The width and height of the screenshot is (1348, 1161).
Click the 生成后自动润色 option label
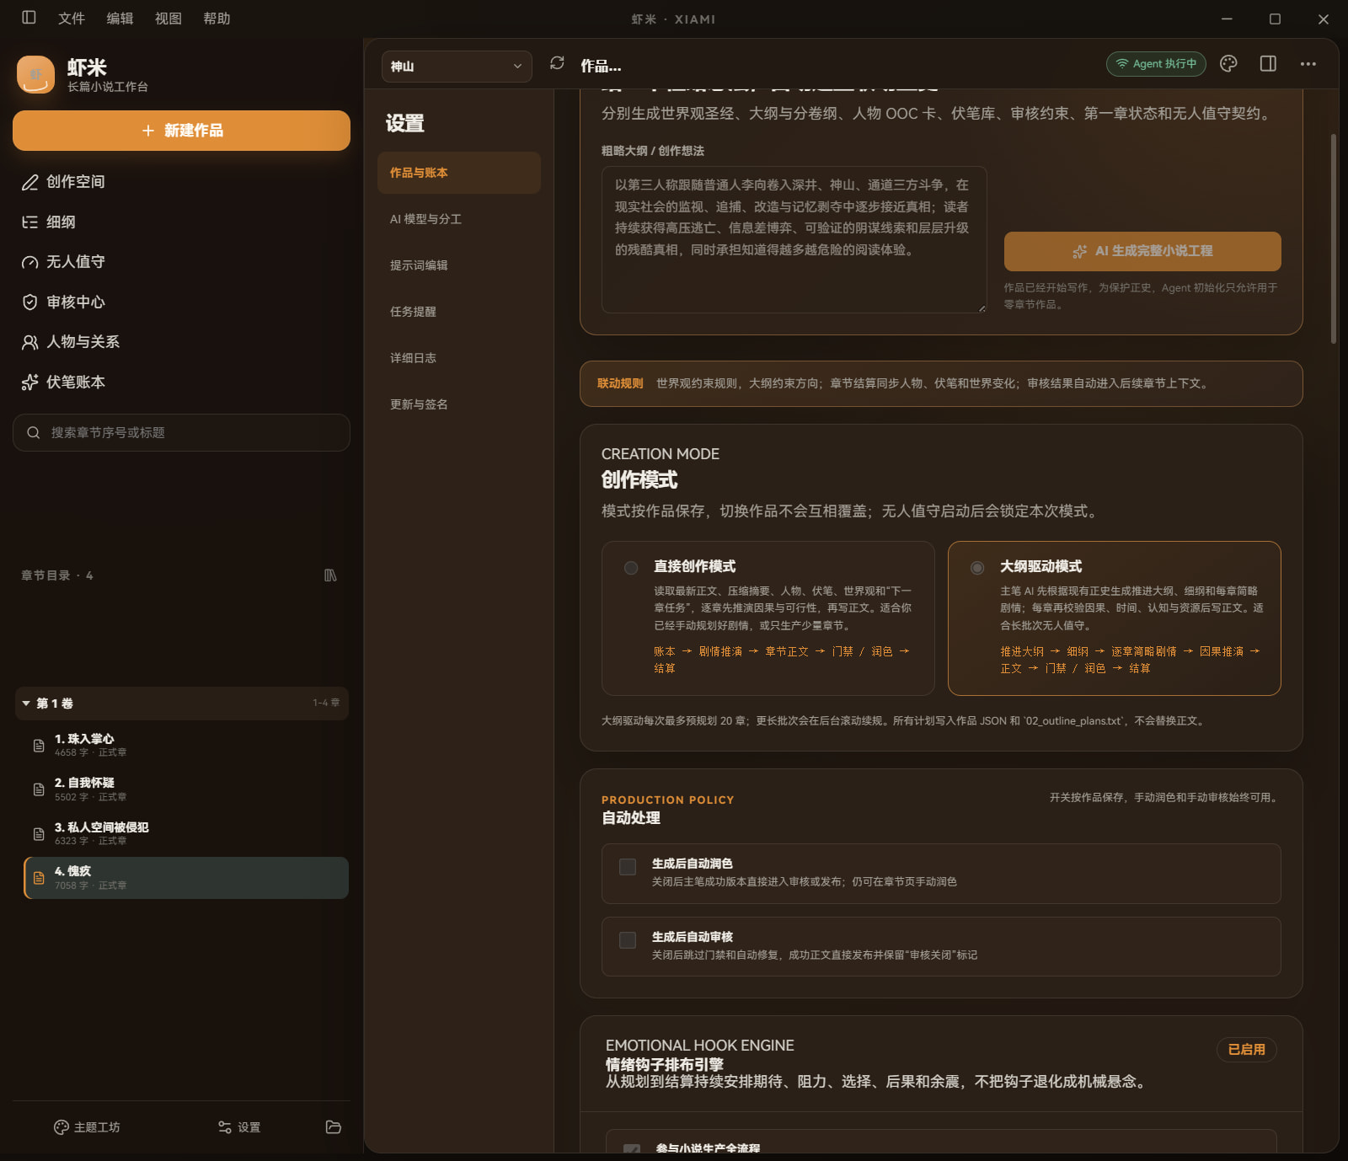[x=693, y=864]
